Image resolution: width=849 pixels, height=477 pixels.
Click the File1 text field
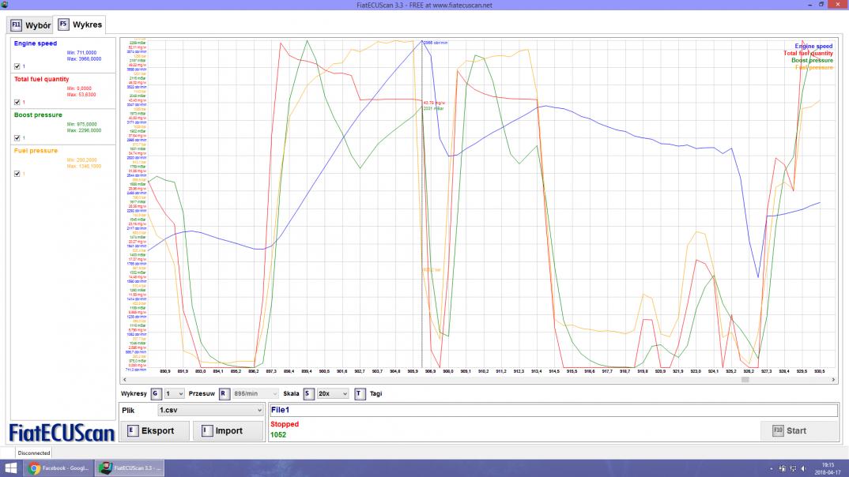click(x=553, y=411)
